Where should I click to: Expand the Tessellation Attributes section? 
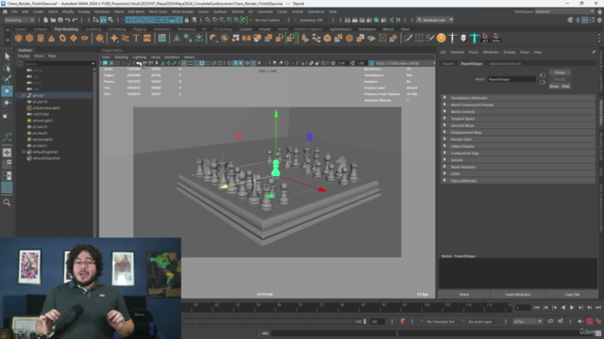pos(518,98)
